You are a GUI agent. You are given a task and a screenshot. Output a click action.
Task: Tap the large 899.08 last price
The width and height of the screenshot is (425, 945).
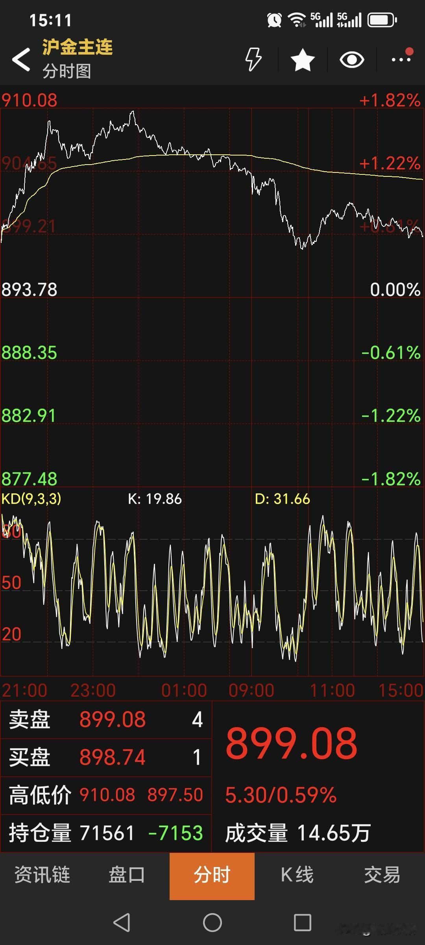292,743
